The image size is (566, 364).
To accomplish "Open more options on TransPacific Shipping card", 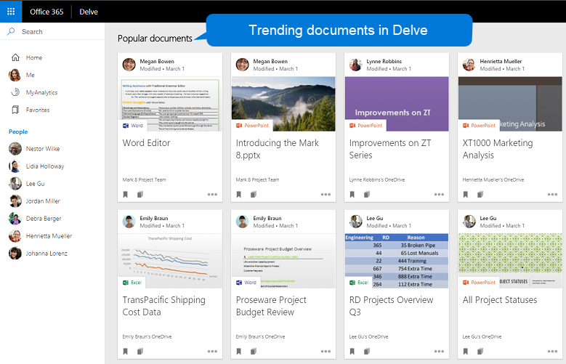I will tap(212, 352).
